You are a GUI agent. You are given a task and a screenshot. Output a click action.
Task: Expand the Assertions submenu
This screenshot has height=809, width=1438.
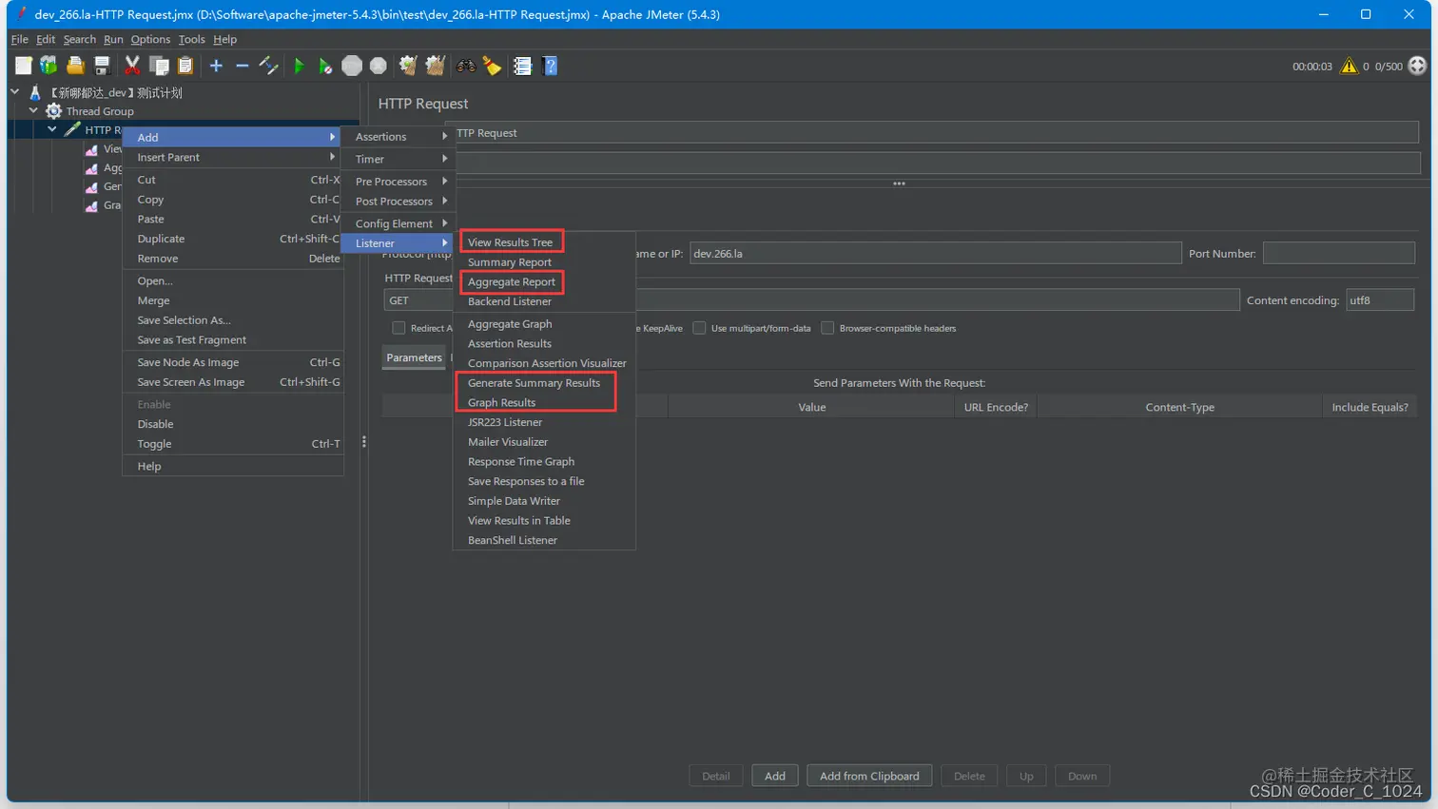pyautogui.click(x=398, y=137)
